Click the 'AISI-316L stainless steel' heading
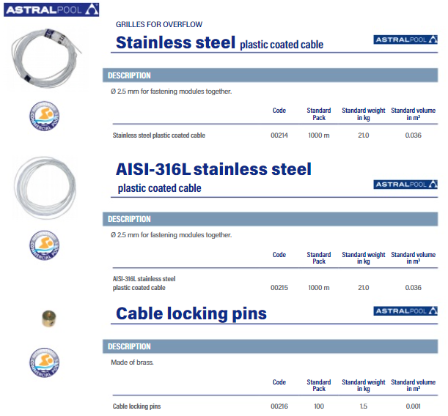The height and width of the screenshot is (416, 448). [213, 169]
